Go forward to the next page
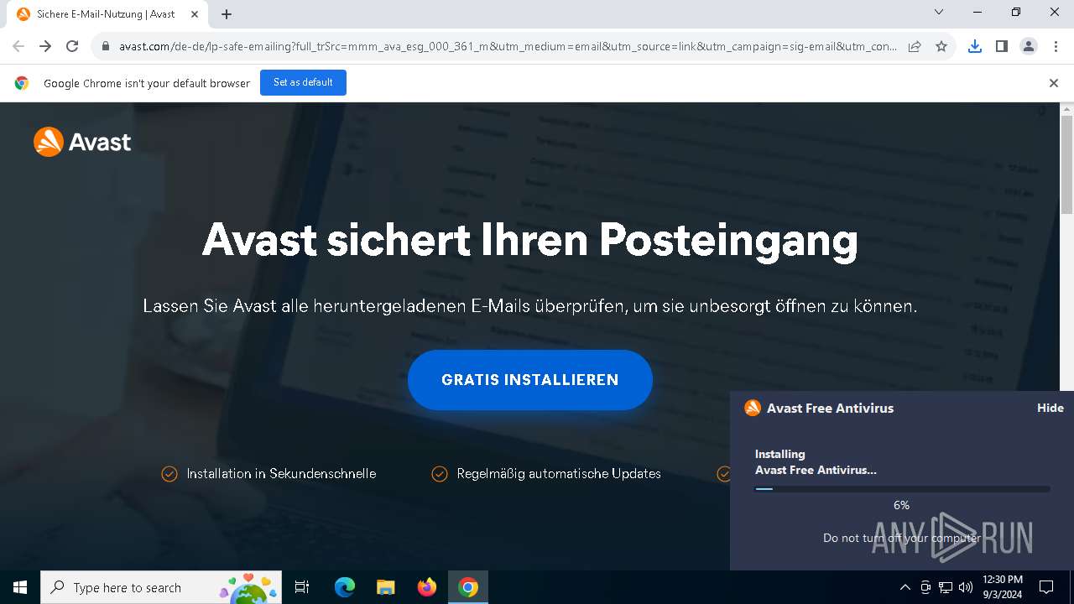1074x604 pixels. 45,46
